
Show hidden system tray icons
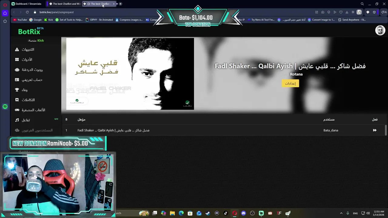(341, 213)
